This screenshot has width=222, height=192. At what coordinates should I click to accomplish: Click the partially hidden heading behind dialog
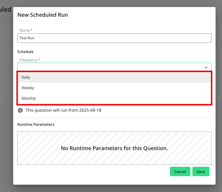[x=6, y=9]
